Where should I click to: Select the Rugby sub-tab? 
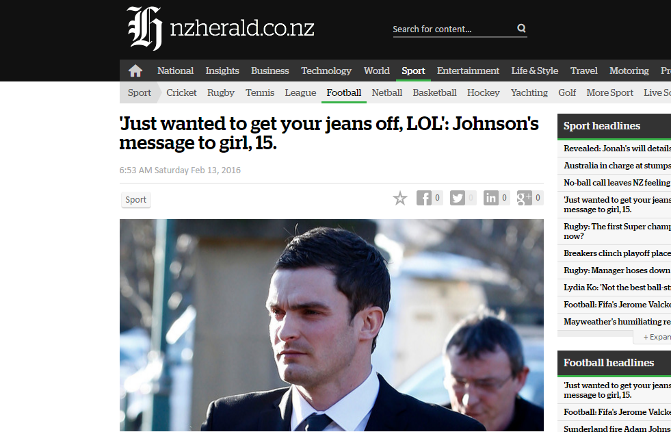(x=221, y=92)
